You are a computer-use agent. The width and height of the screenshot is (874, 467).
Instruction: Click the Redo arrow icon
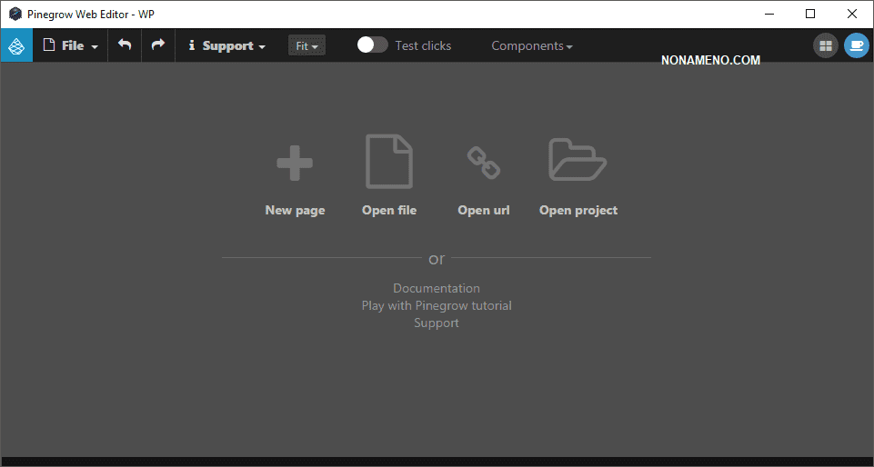(x=158, y=45)
